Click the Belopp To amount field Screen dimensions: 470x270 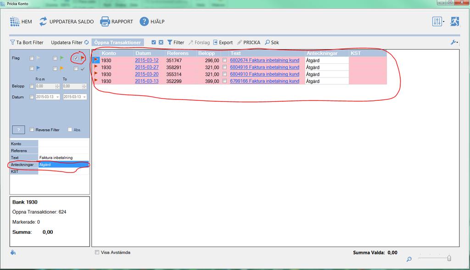[72, 86]
